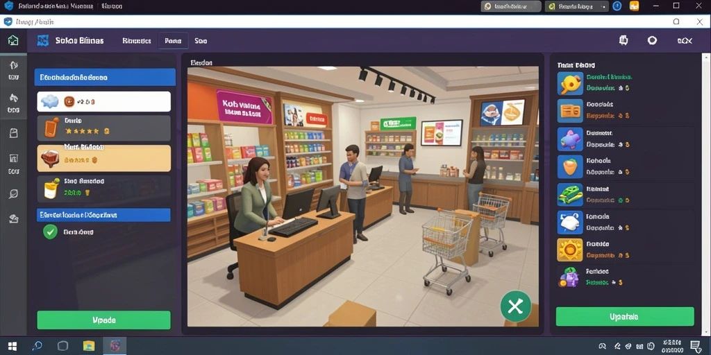Select the highlighted yellow basket item card
The image size is (711, 355).
(104, 158)
